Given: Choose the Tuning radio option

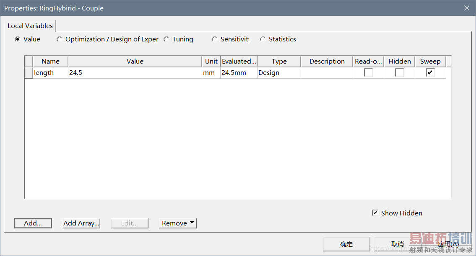Looking at the screenshot, I should (166, 39).
